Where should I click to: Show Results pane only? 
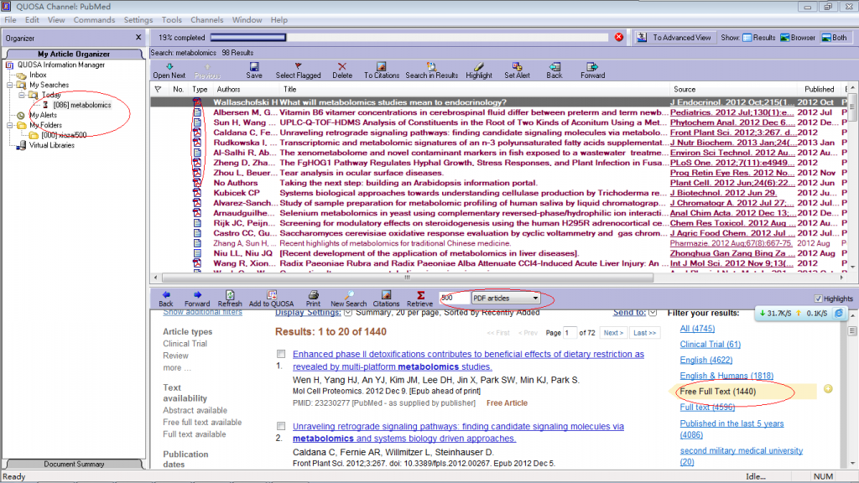[758, 37]
